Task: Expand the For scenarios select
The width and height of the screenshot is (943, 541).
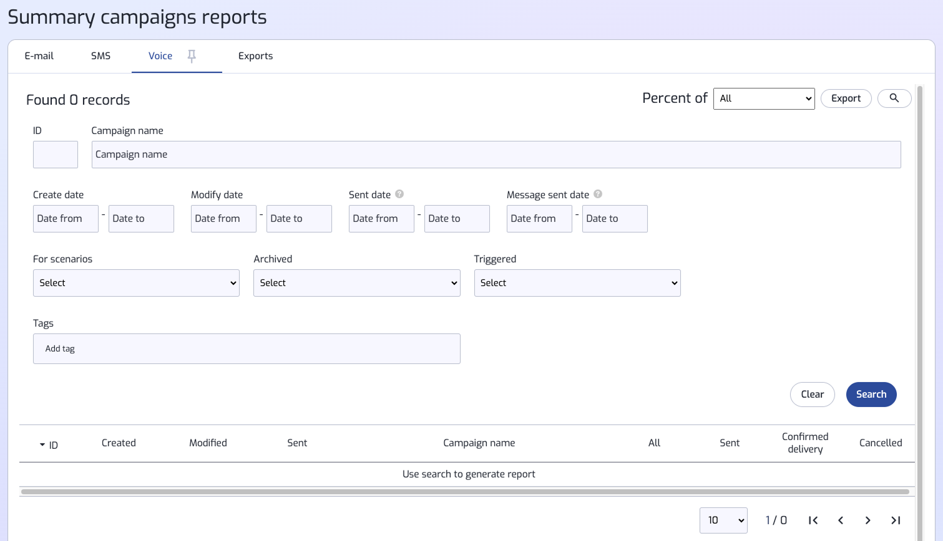Action: point(136,283)
